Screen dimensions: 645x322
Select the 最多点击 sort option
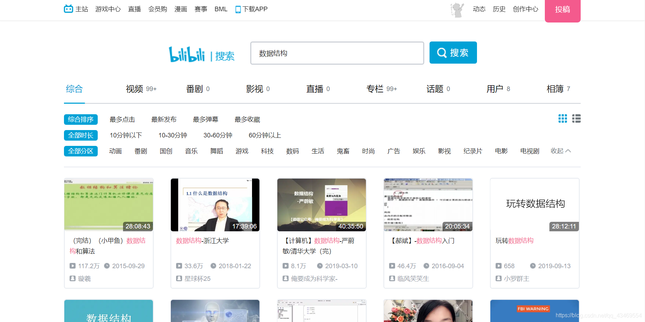[122, 119]
